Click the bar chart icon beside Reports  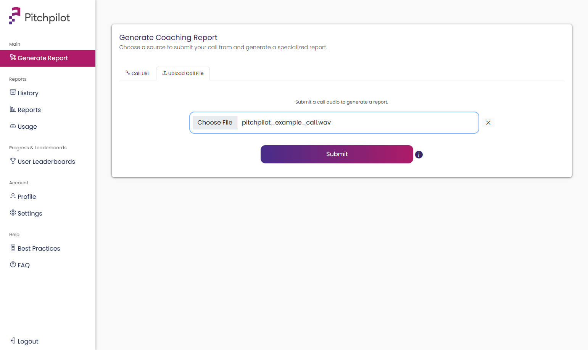tap(13, 109)
